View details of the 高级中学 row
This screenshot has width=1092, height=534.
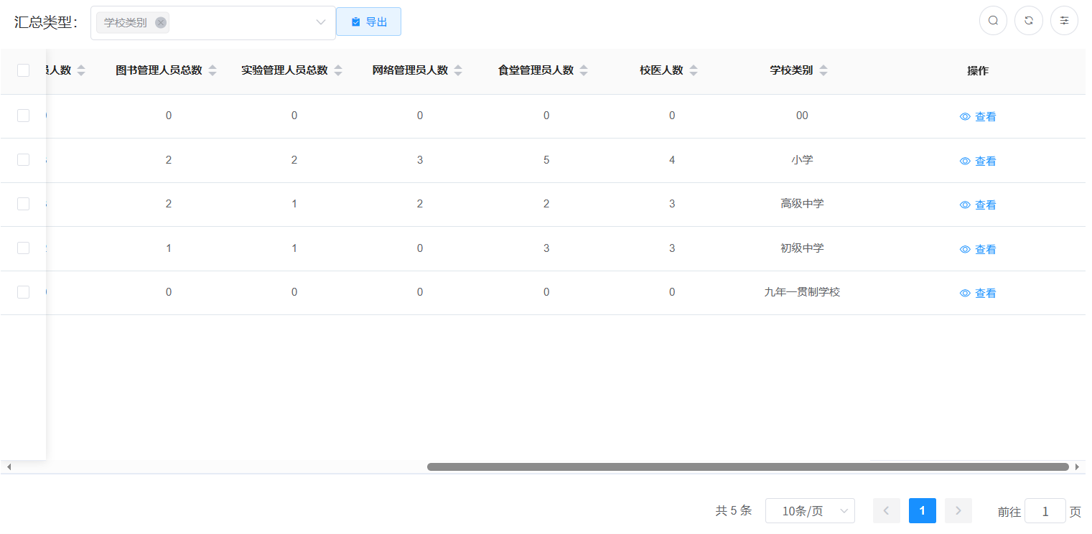(978, 205)
